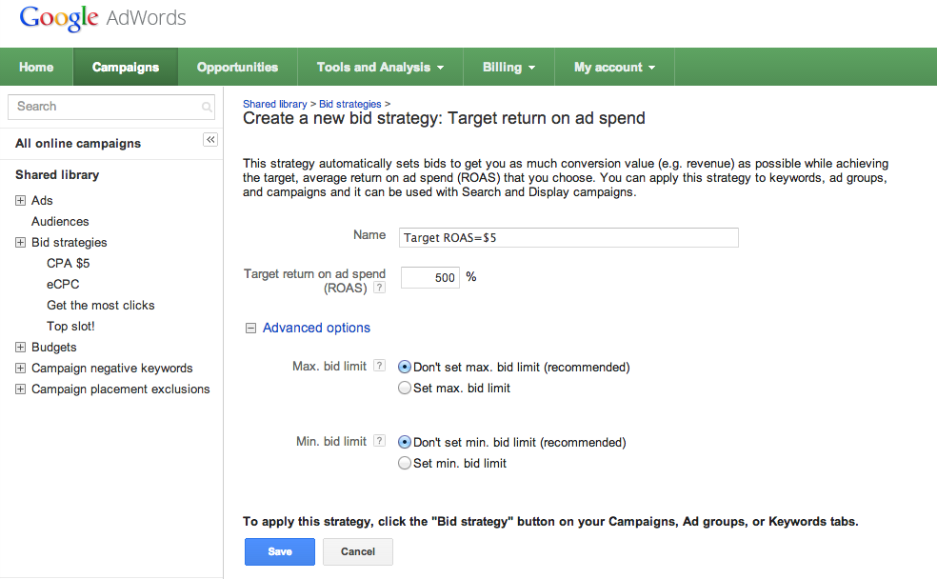
Task: Collapse the Advanced options section
Action: click(x=249, y=328)
